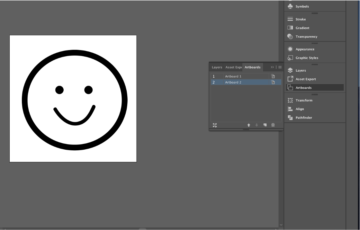Click the smiley's left eye dot
The width and height of the screenshot is (360, 230).
click(x=59, y=90)
